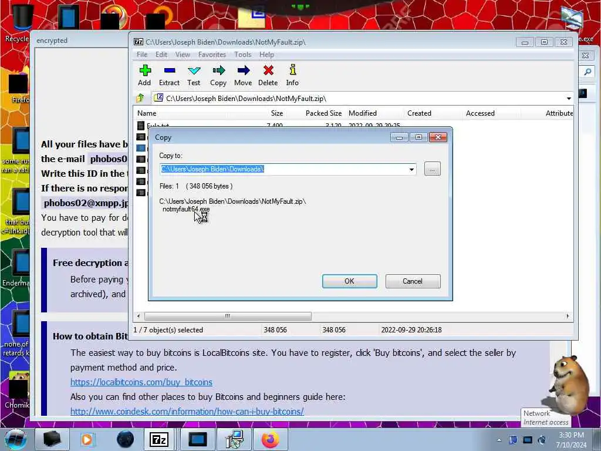The height and width of the screenshot is (451, 601).
Task: Open Firefox from the taskbar
Action: click(270, 439)
